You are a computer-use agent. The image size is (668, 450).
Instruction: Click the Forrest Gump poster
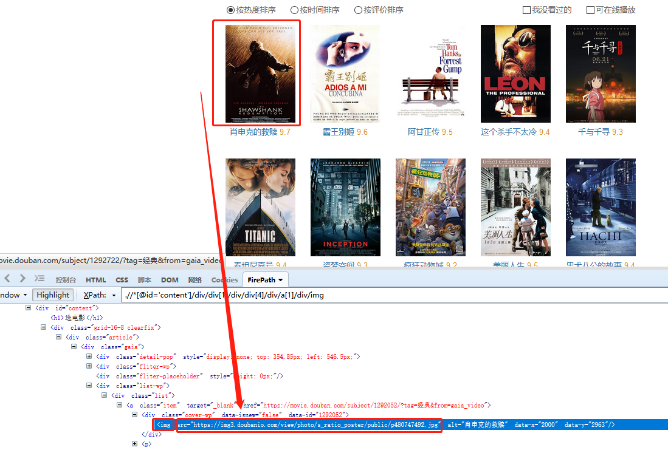[431, 73]
